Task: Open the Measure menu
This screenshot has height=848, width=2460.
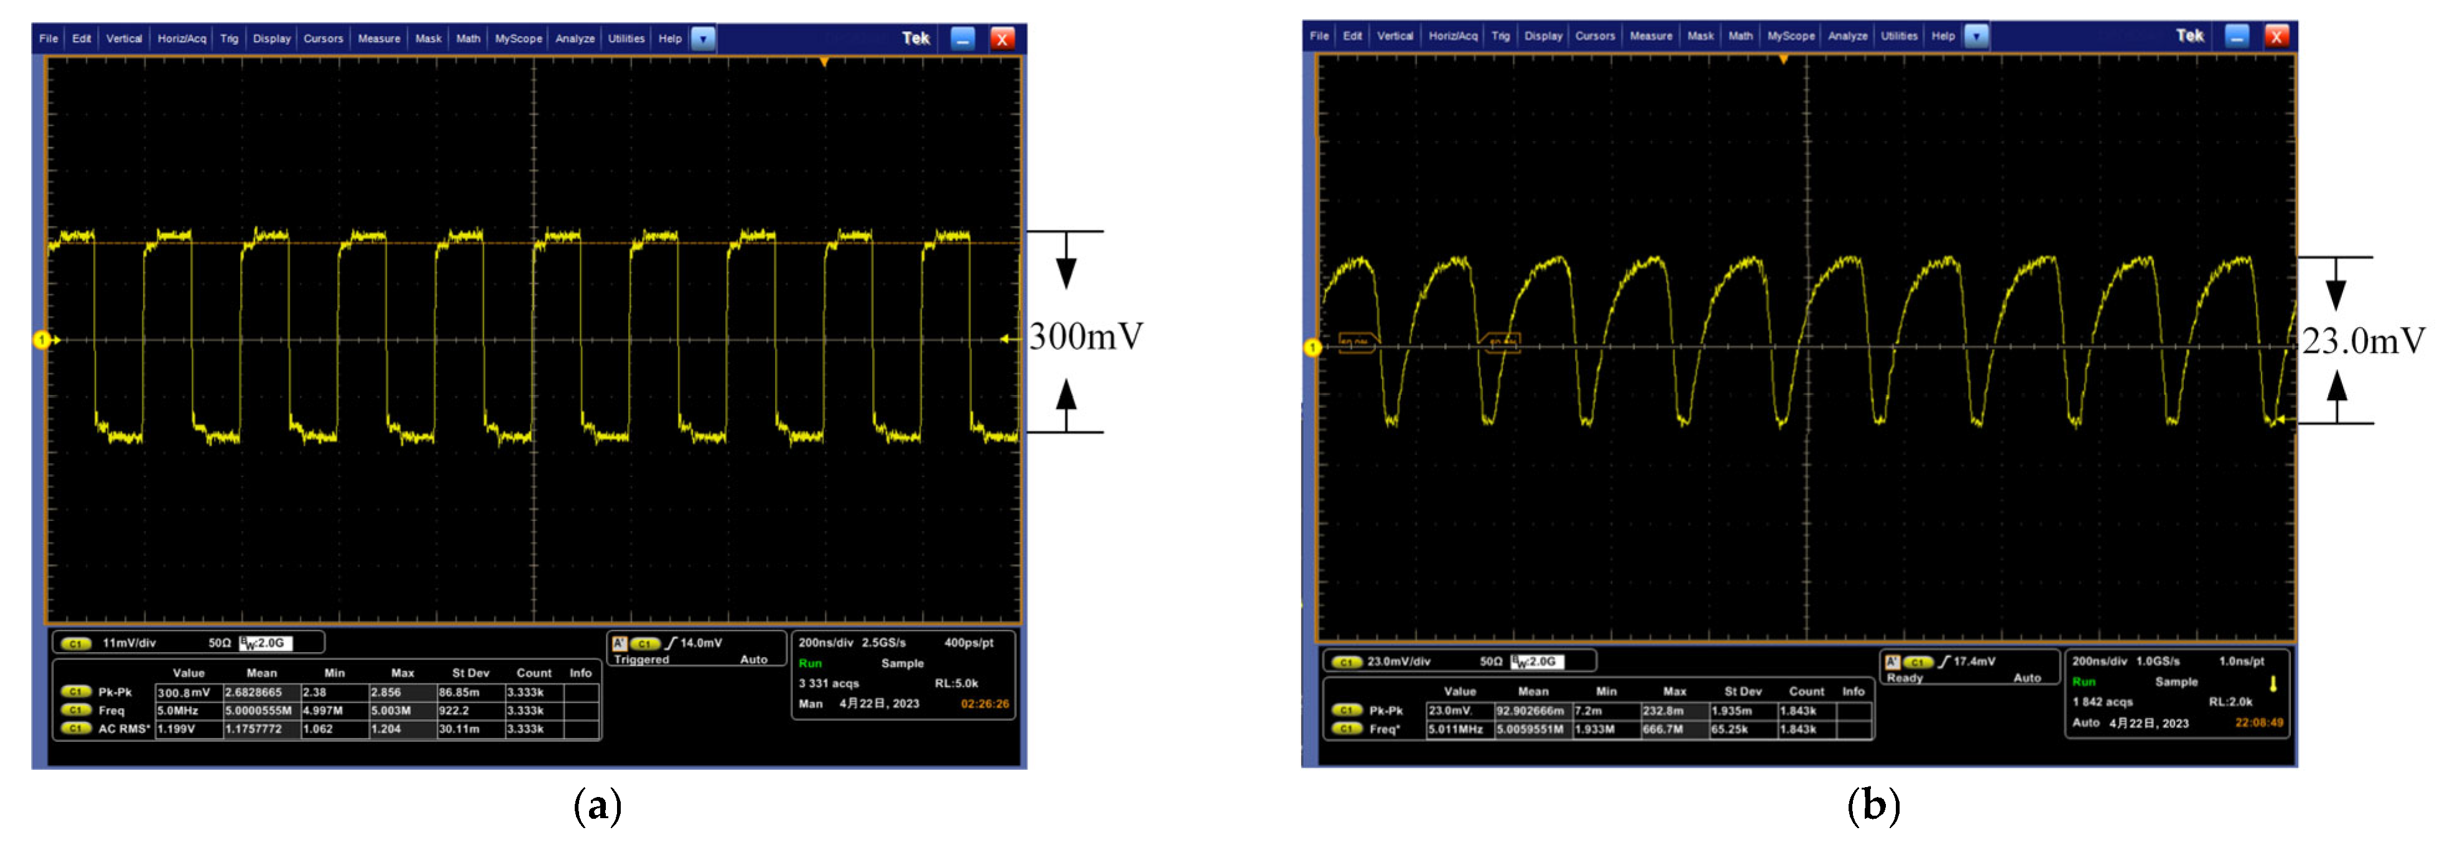Action: pyautogui.click(x=379, y=39)
